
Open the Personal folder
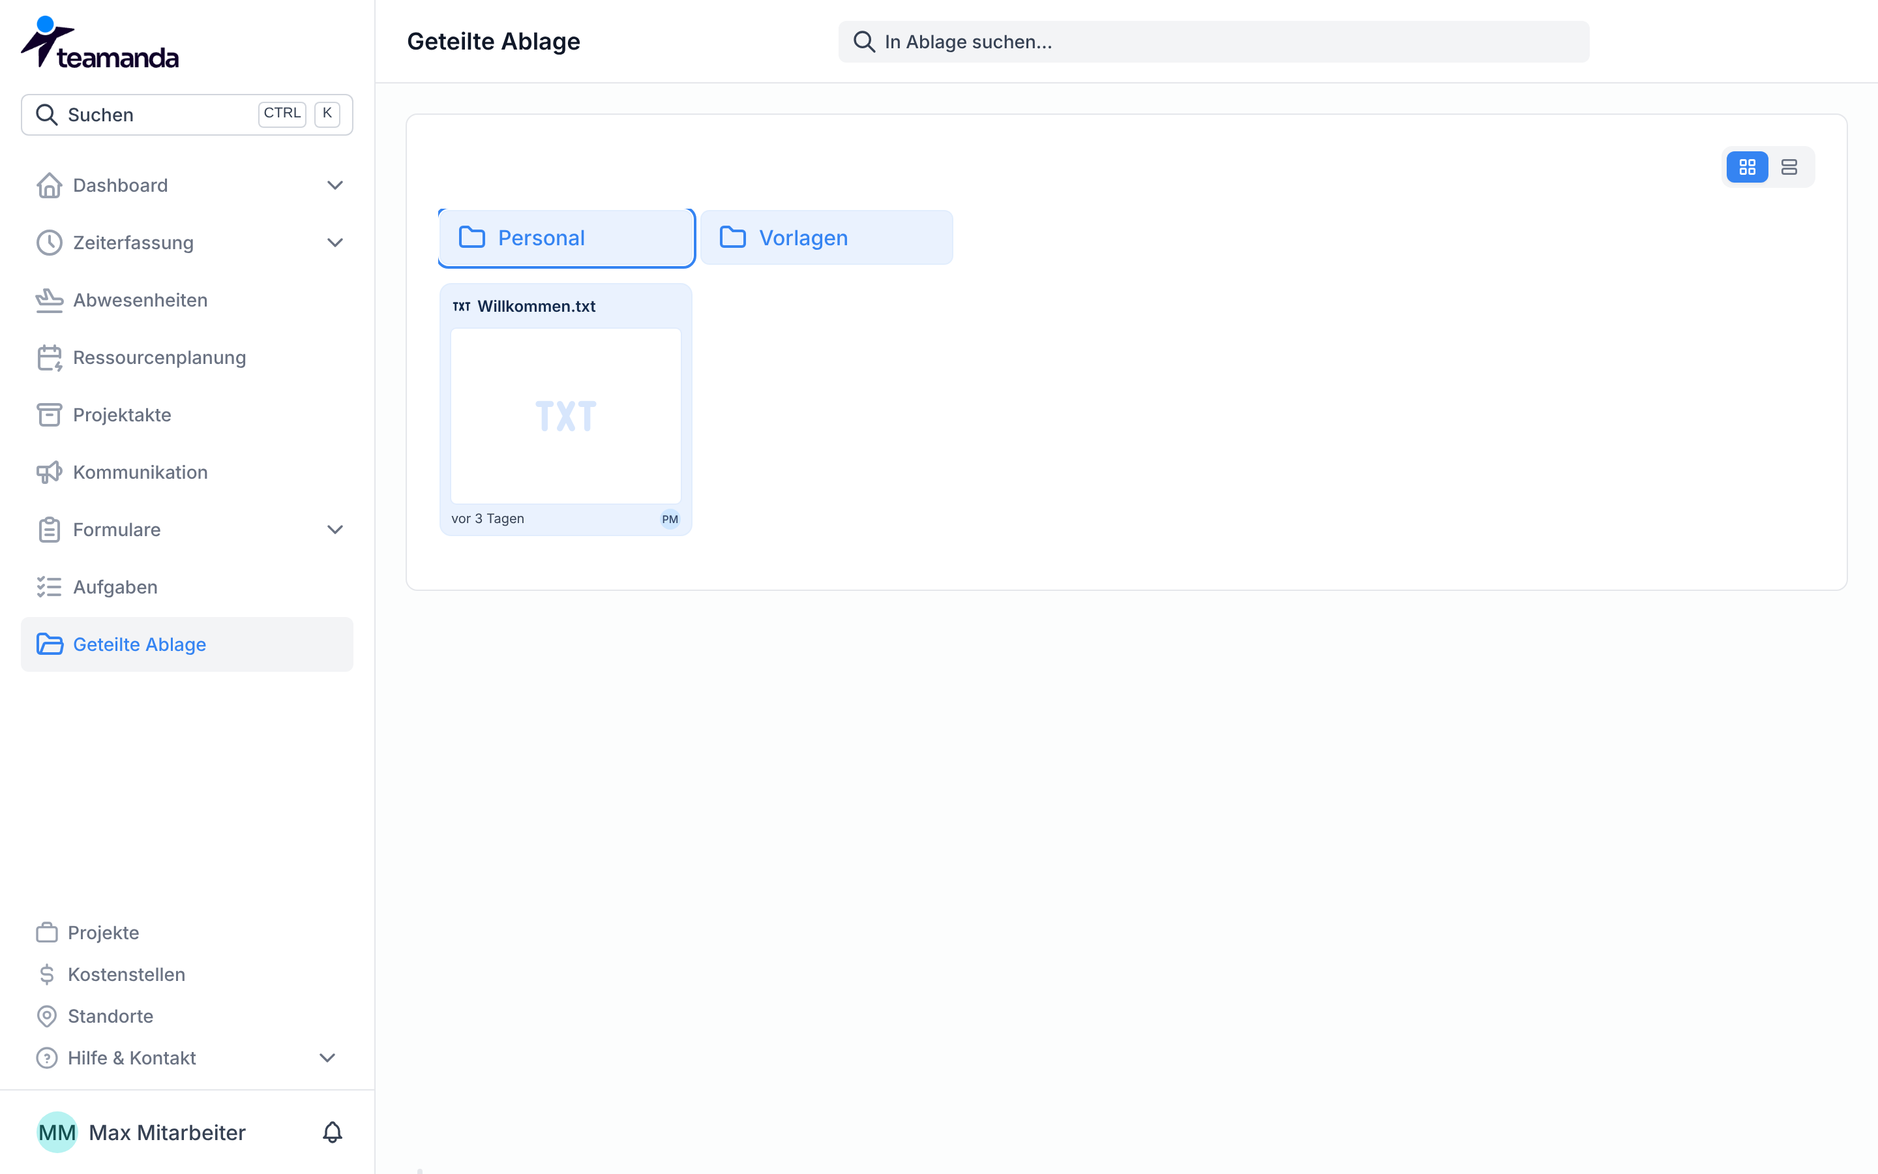[x=567, y=237]
